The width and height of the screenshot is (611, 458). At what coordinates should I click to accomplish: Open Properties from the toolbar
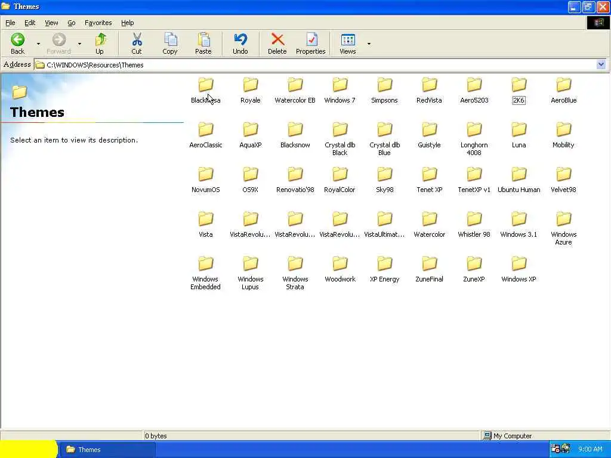(x=310, y=44)
